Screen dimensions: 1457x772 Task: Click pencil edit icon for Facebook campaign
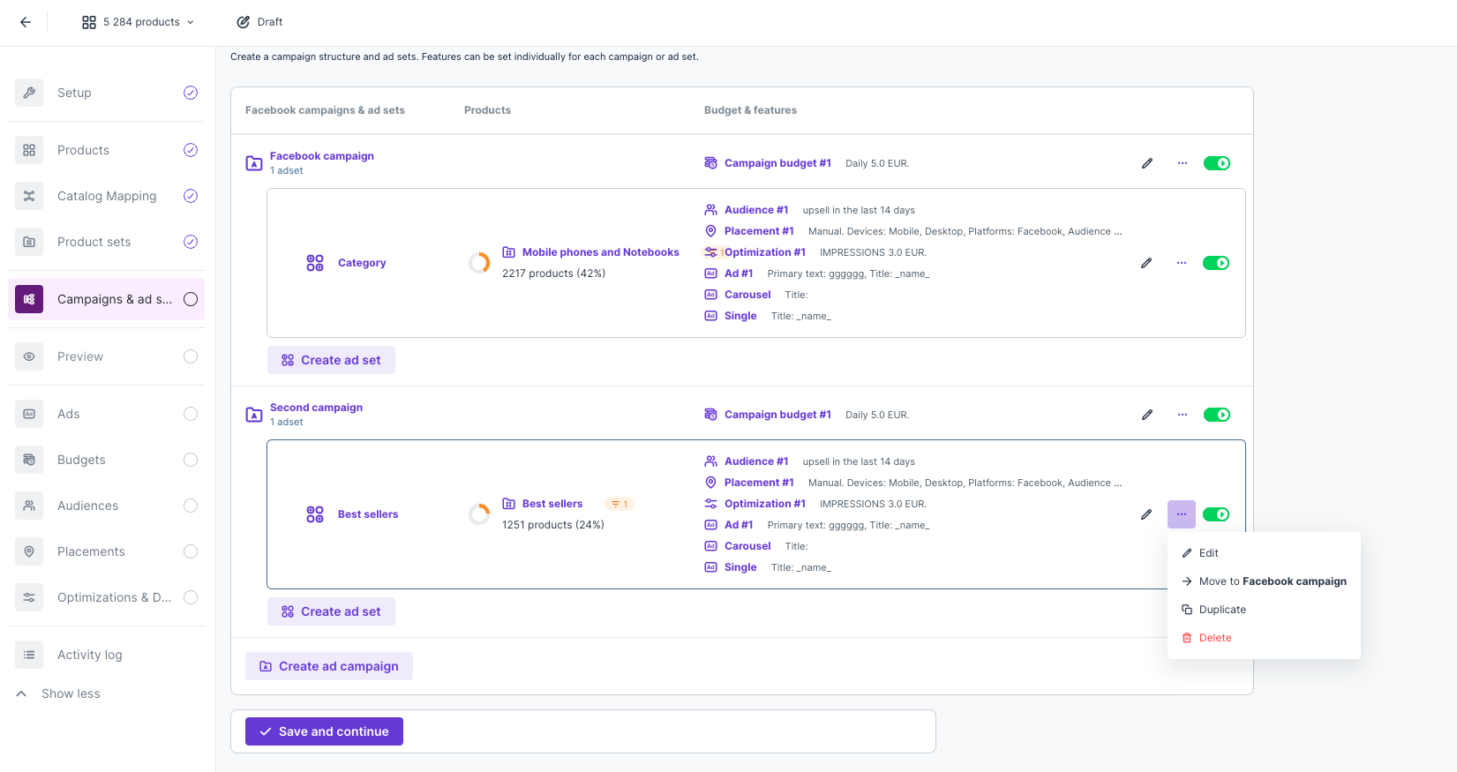click(1146, 163)
